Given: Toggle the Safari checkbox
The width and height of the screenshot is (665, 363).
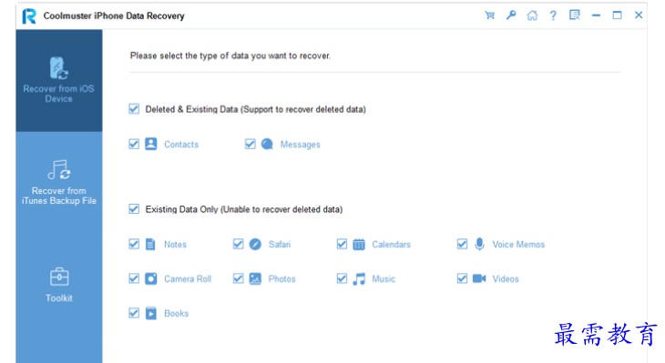Looking at the screenshot, I should pyautogui.click(x=239, y=244).
